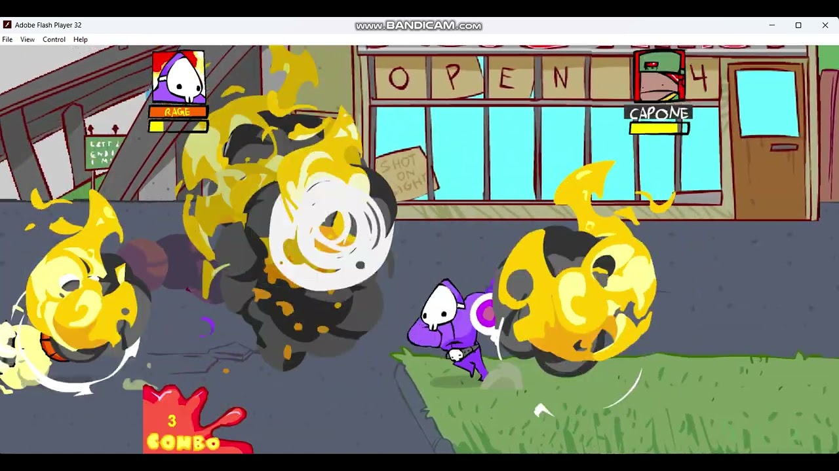Click Capone's yellow health bar
The image size is (839, 471).
[x=659, y=129]
